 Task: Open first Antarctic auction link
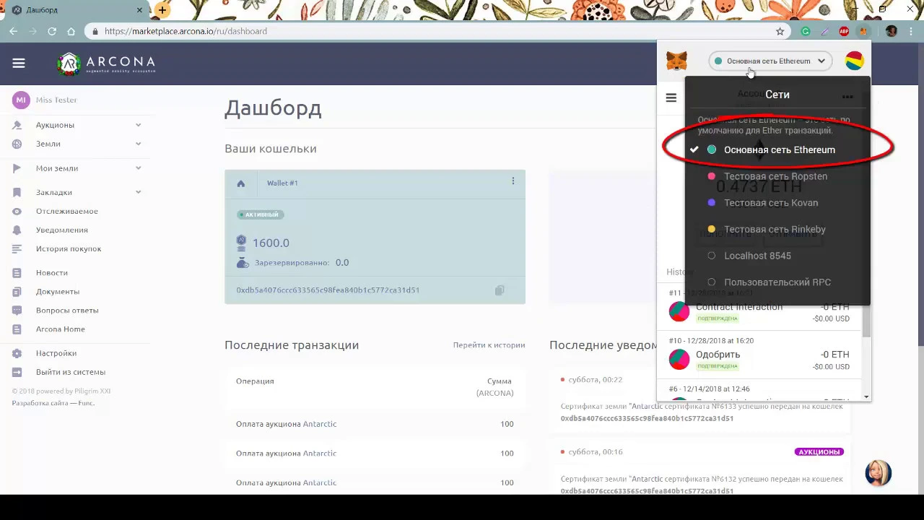tap(320, 424)
